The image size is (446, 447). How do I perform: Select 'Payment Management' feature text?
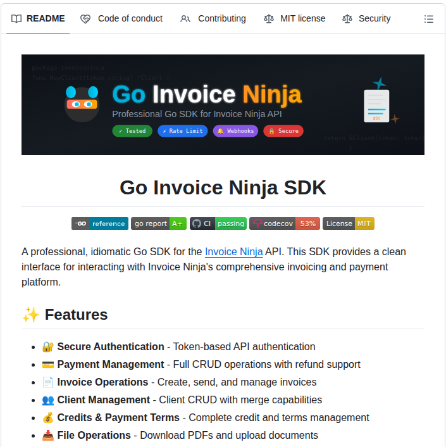coord(111,364)
